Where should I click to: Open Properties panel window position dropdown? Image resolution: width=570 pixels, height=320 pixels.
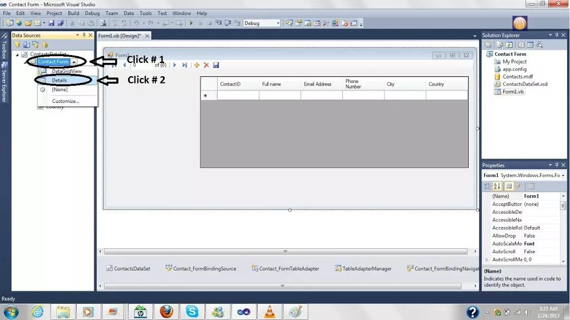550,165
